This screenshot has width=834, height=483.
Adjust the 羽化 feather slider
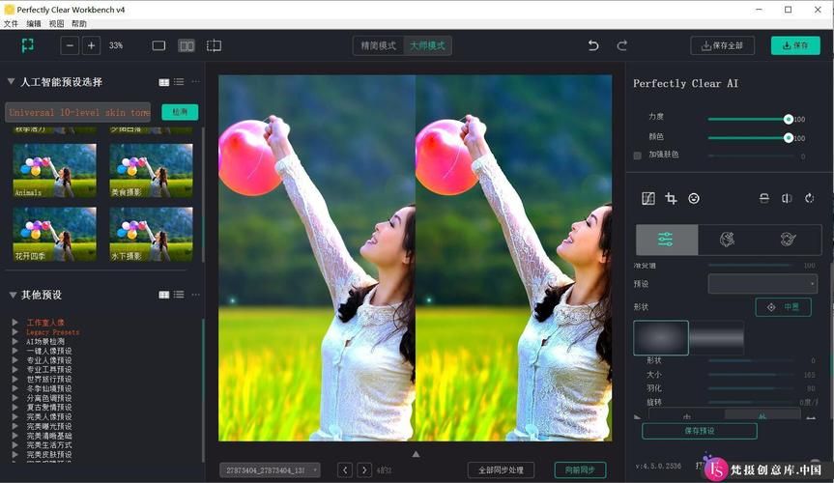coord(750,388)
